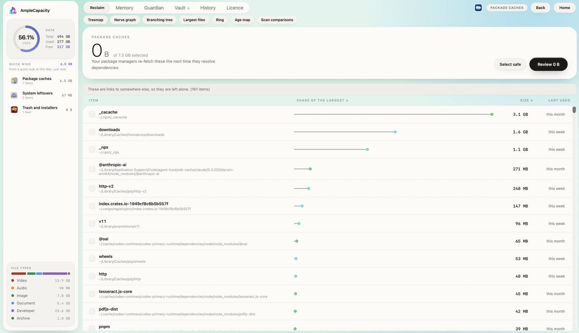This screenshot has height=333, width=579.
Task: Click the 3.1 GB size value
Action: click(520, 114)
